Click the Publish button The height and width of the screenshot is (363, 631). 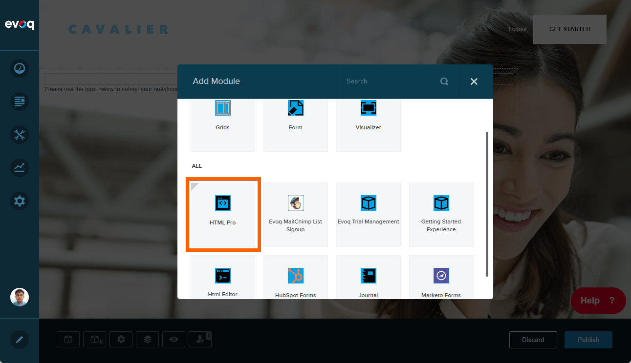click(588, 340)
